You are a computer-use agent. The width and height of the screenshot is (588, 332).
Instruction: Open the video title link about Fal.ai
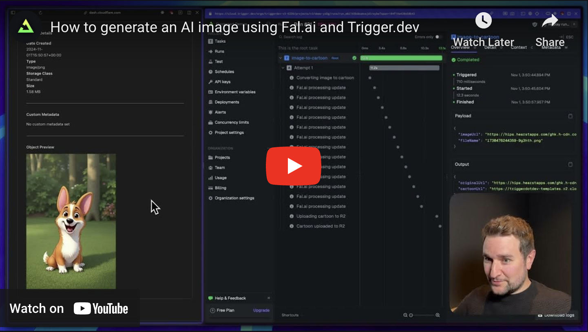pyautogui.click(x=235, y=27)
